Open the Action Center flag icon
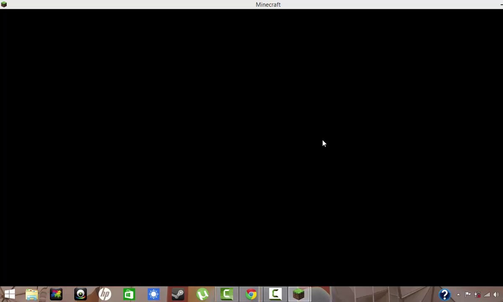Viewport: 503px width, 302px height. [468, 294]
